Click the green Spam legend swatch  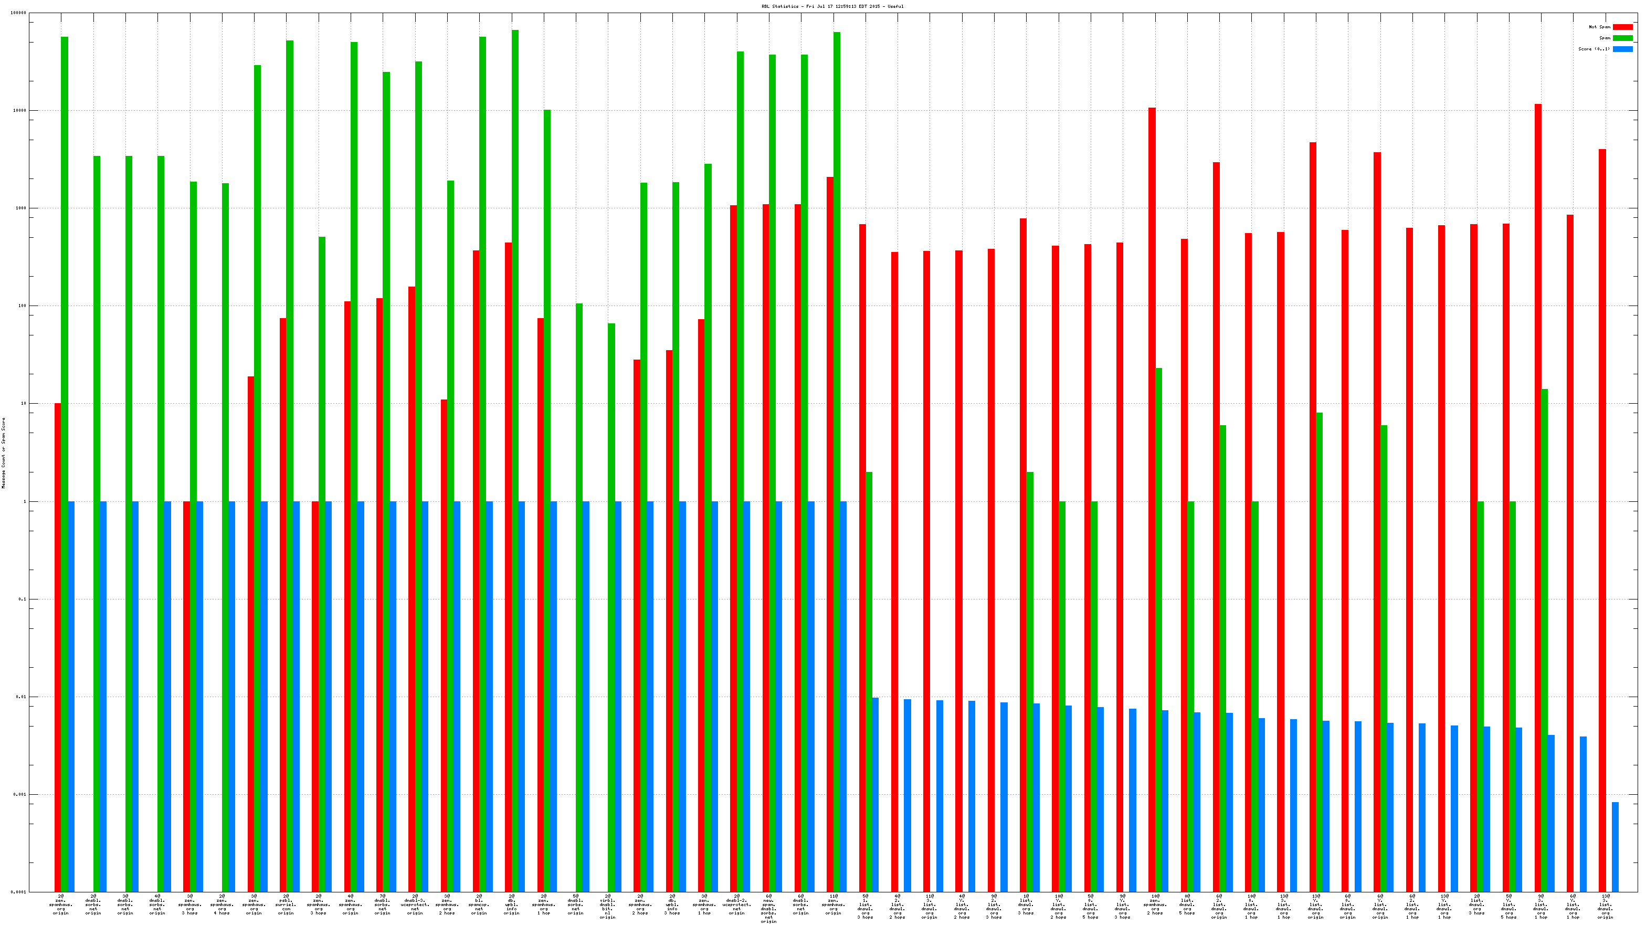(x=1622, y=38)
